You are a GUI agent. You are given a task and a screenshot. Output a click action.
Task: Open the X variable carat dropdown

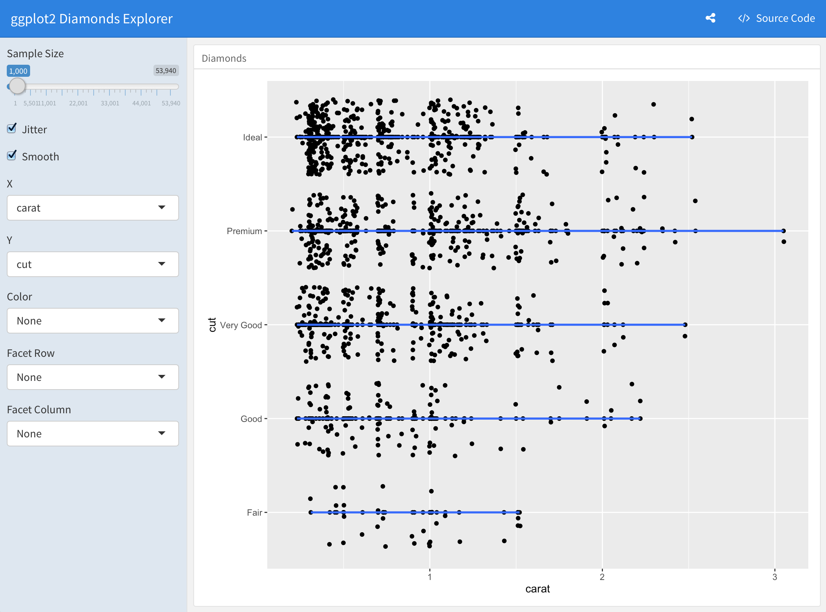click(x=93, y=208)
